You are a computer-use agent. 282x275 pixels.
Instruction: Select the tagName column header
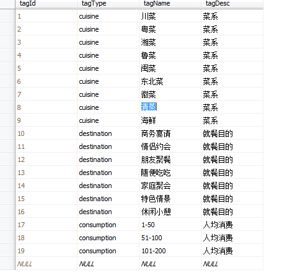[170, 4]
